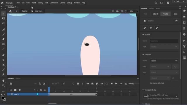Insert keyframe from timeline controls
Screen dimensions: 187x105
pyautogui.click(x=78, y=84)
